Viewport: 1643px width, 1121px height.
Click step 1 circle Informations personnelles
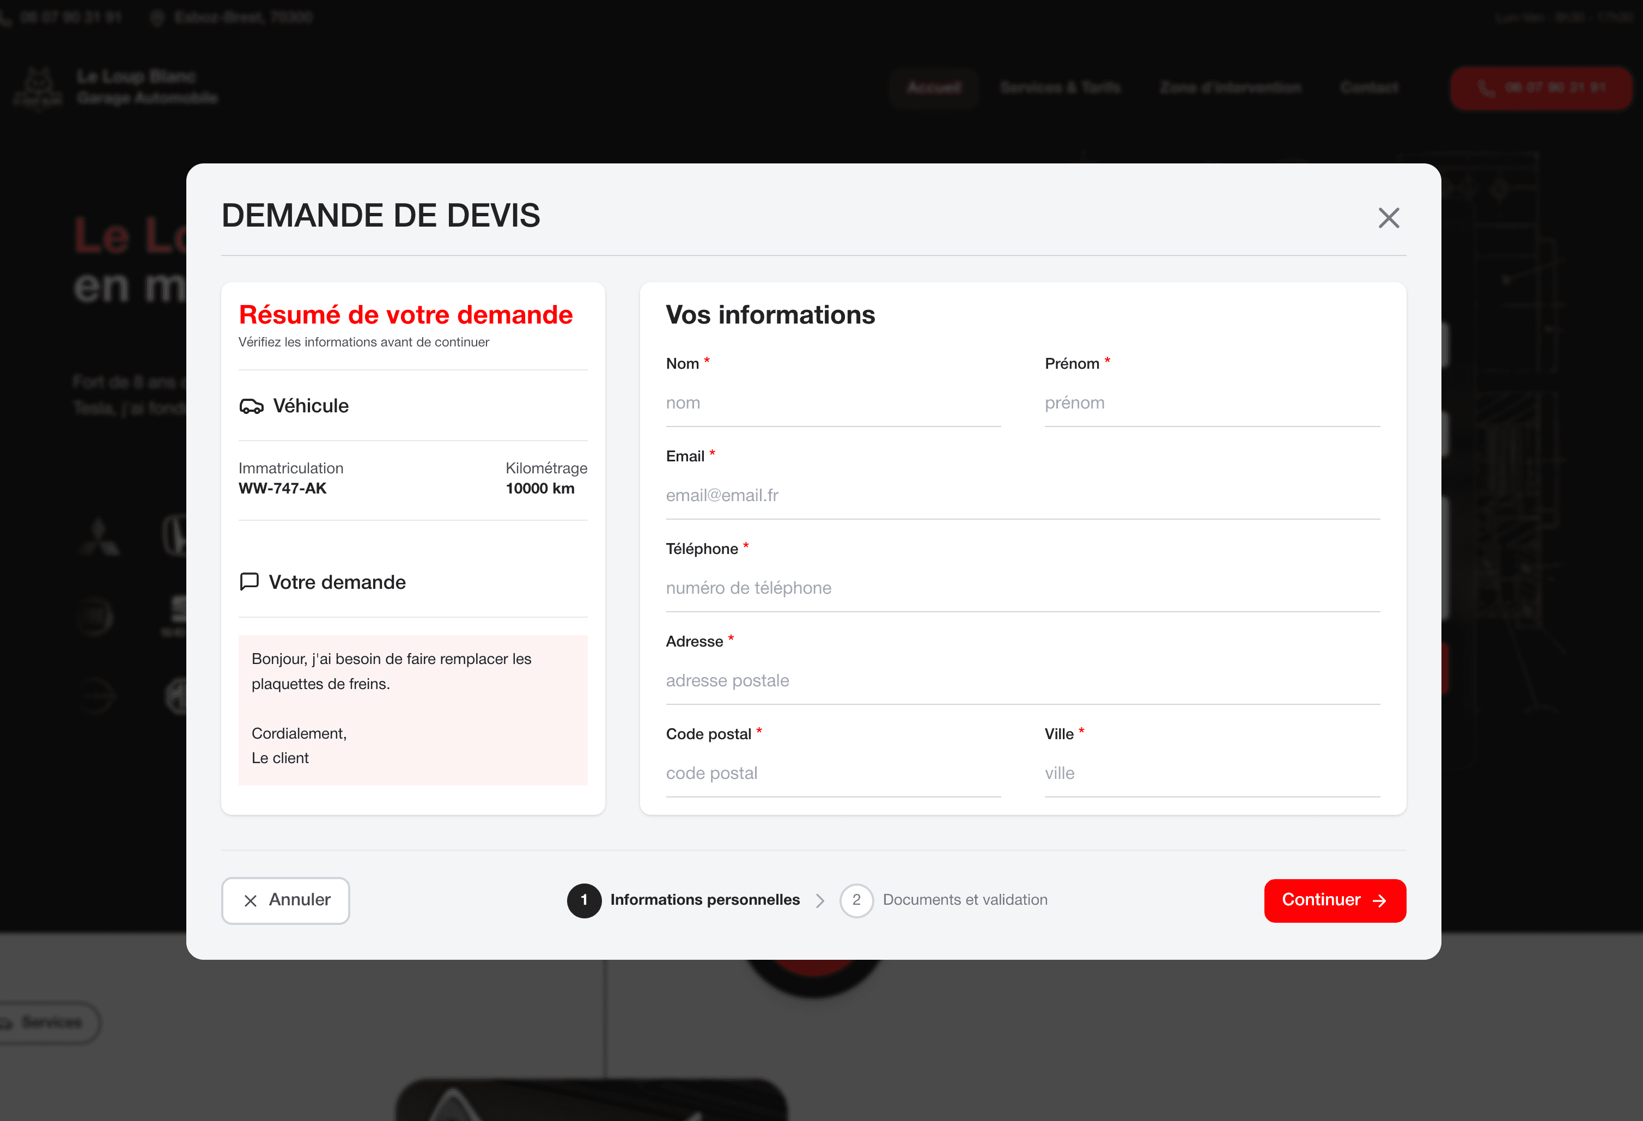point(584,900)
